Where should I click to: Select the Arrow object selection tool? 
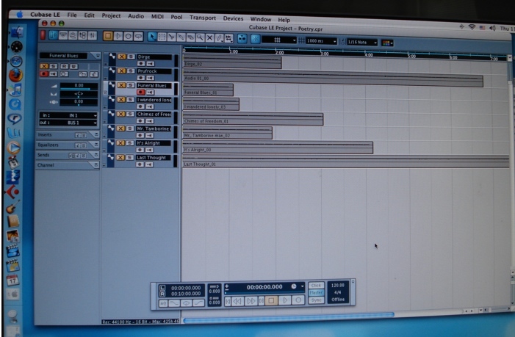(x=151, y=35)
